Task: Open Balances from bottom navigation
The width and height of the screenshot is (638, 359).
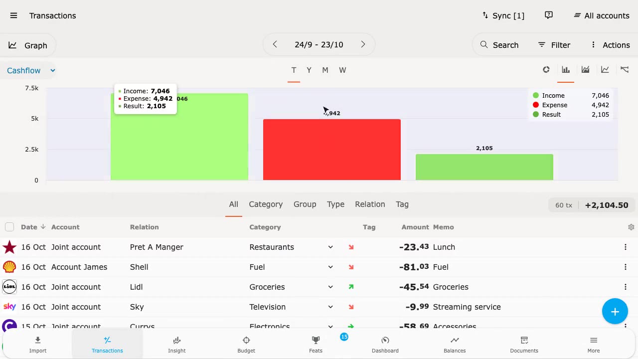Action: pos(455,344)
